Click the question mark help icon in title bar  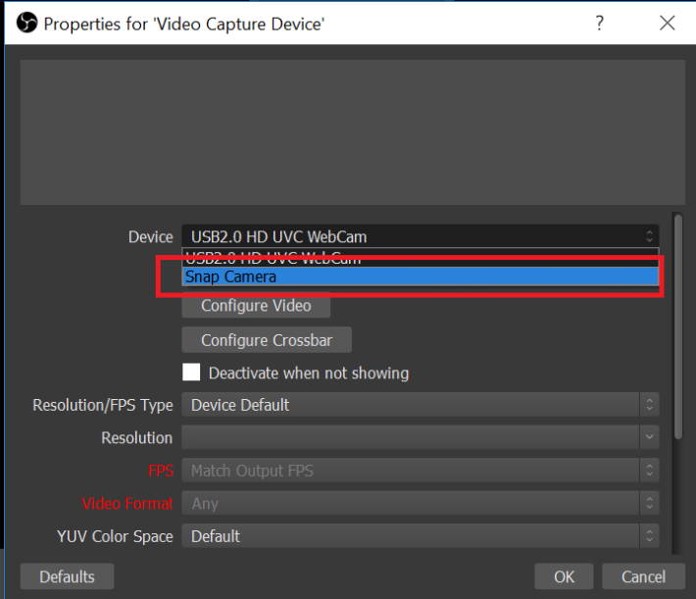click(x=600, y=24)
